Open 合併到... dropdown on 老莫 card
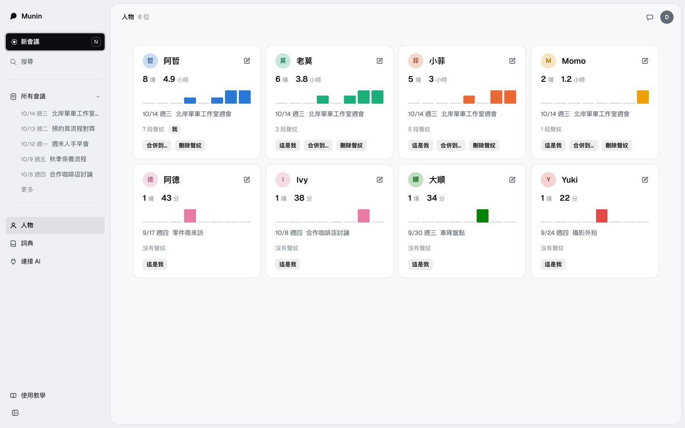The height and width of the screenshot is (428, 685). 318,146
